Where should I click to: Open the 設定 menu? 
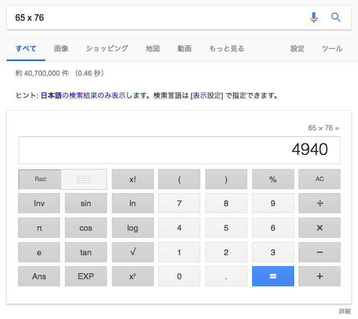pyautogui.click(x=297, y=49)
